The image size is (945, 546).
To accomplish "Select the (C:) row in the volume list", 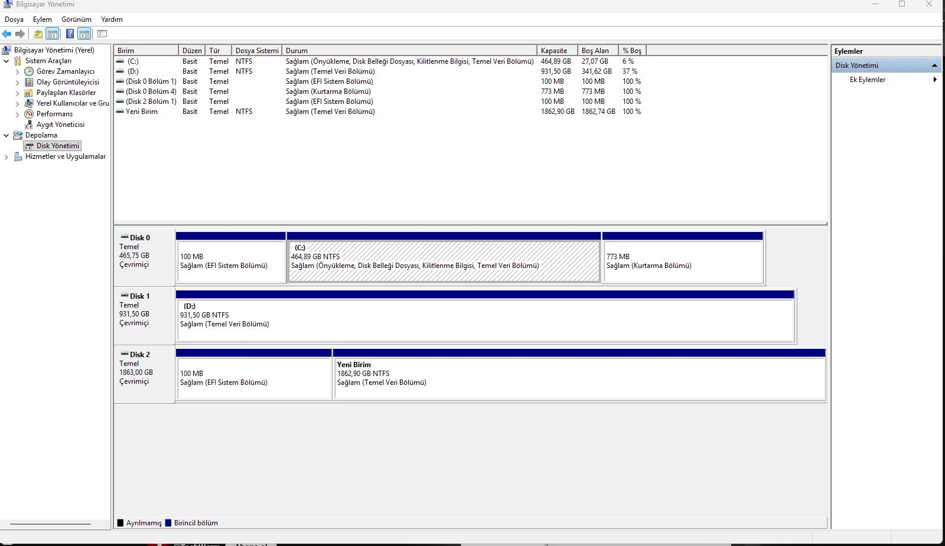I will pyautogui.click(x=379, y=61).
